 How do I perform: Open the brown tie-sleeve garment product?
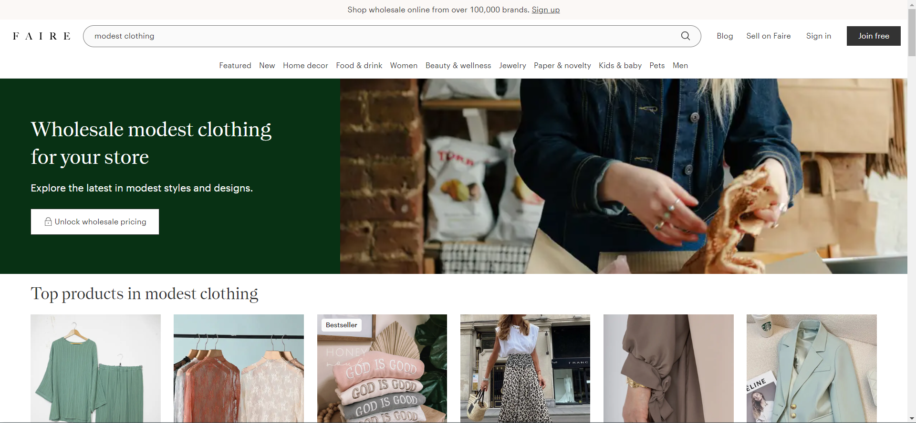click(x=668, y=368)
